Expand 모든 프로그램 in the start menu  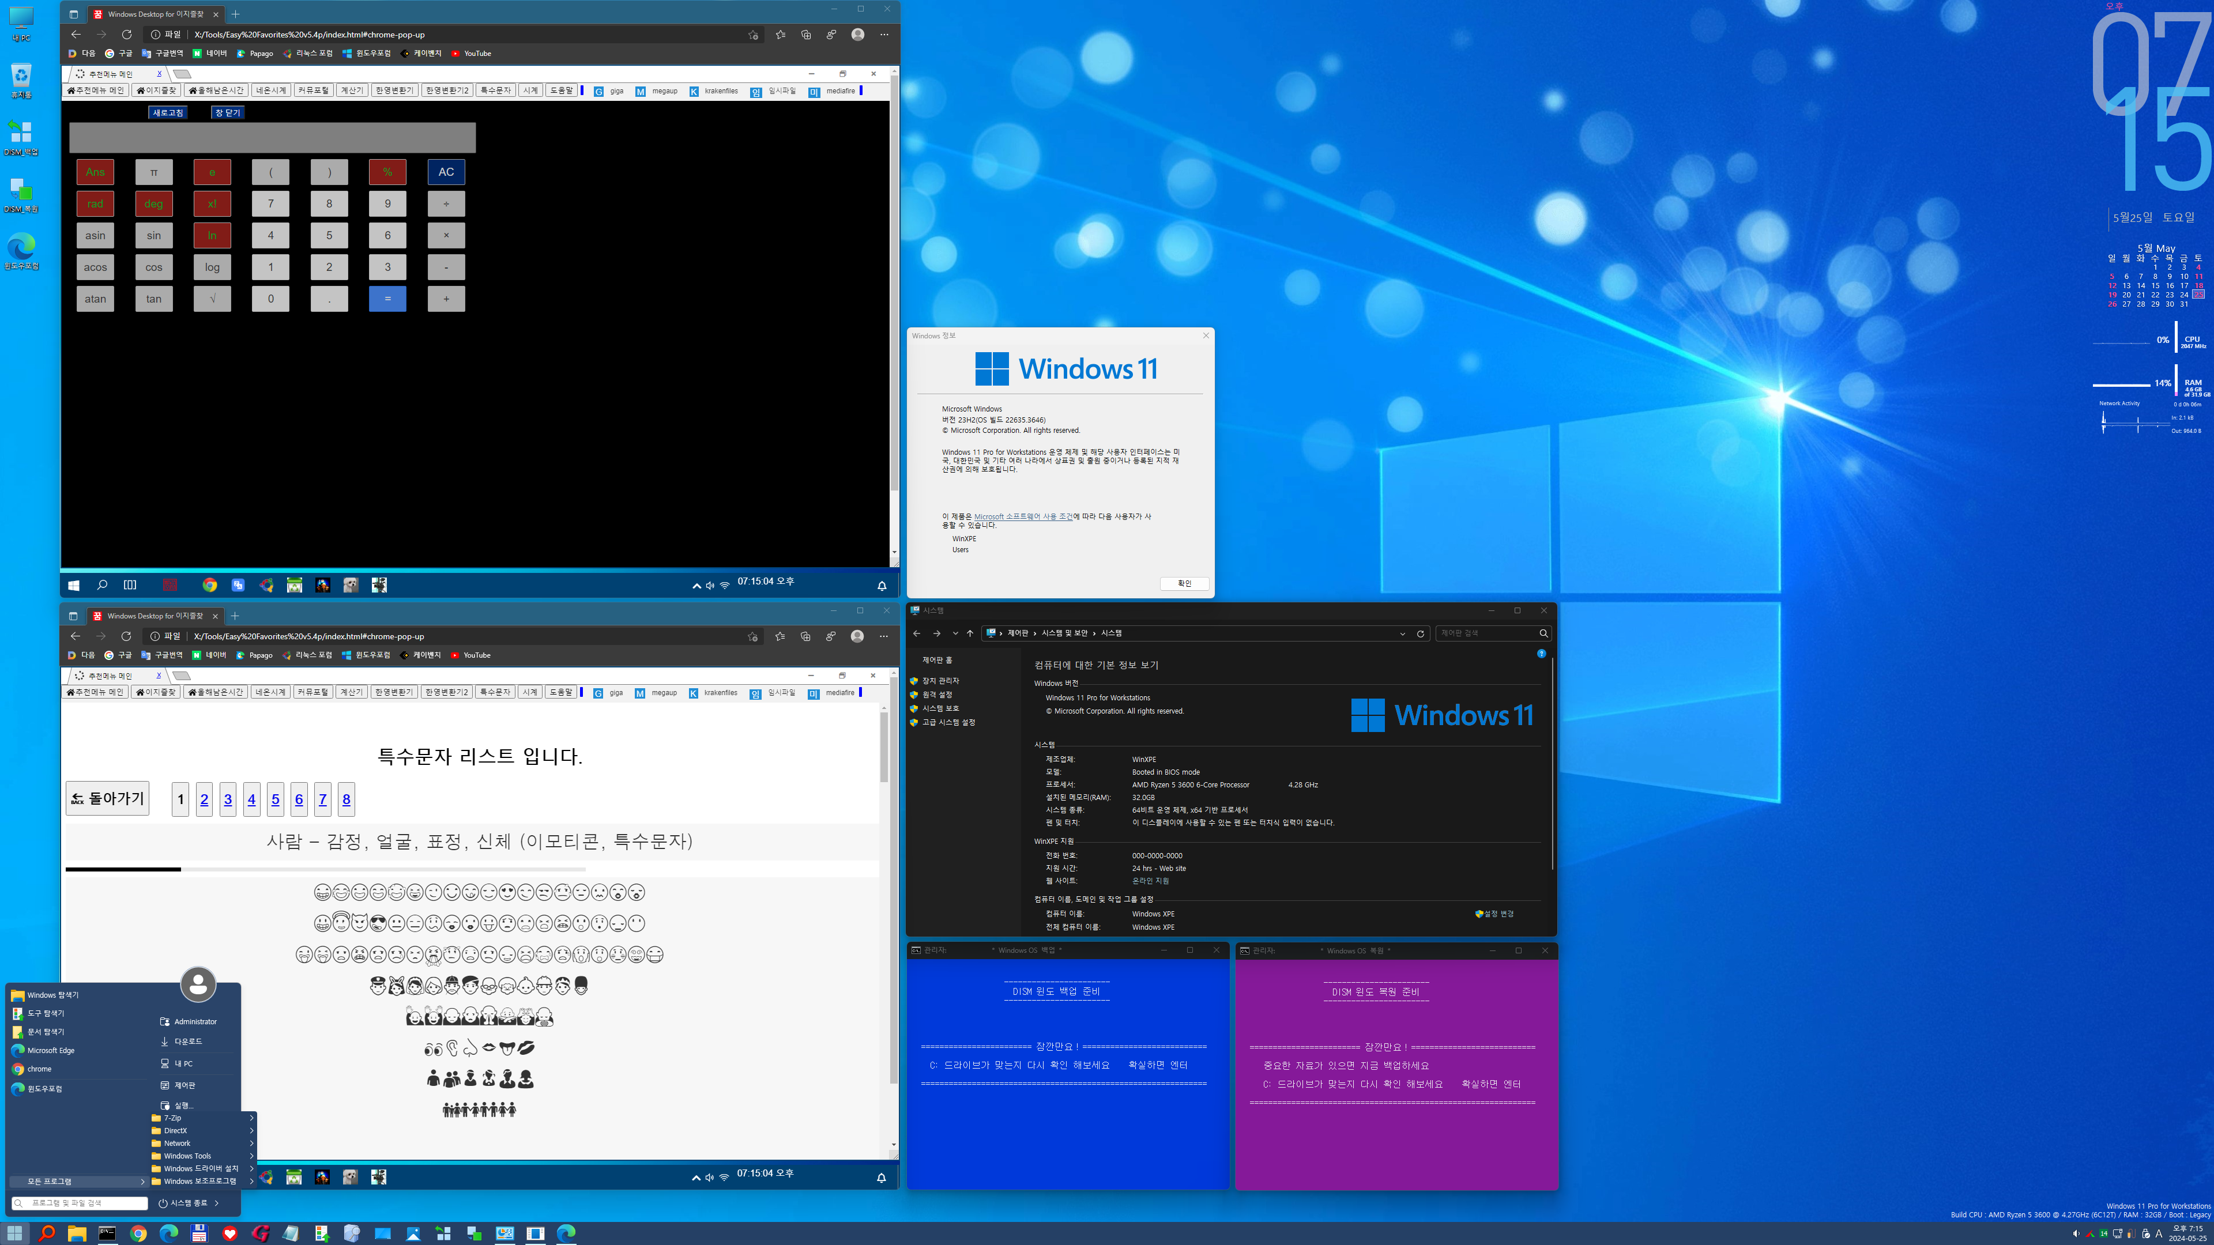click(x=79, y=1182)
